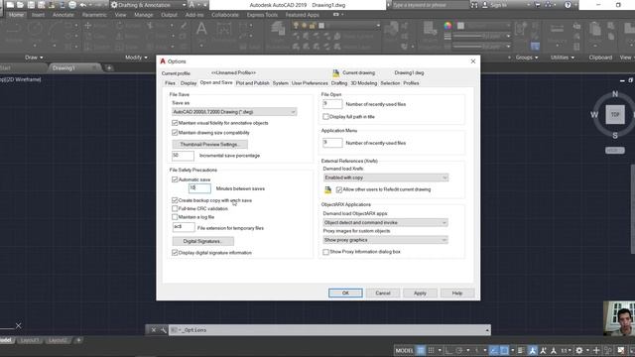Screen dimensions: 635x357
Task: Switch to the Selection tab in Options
Action: (390, 83)
